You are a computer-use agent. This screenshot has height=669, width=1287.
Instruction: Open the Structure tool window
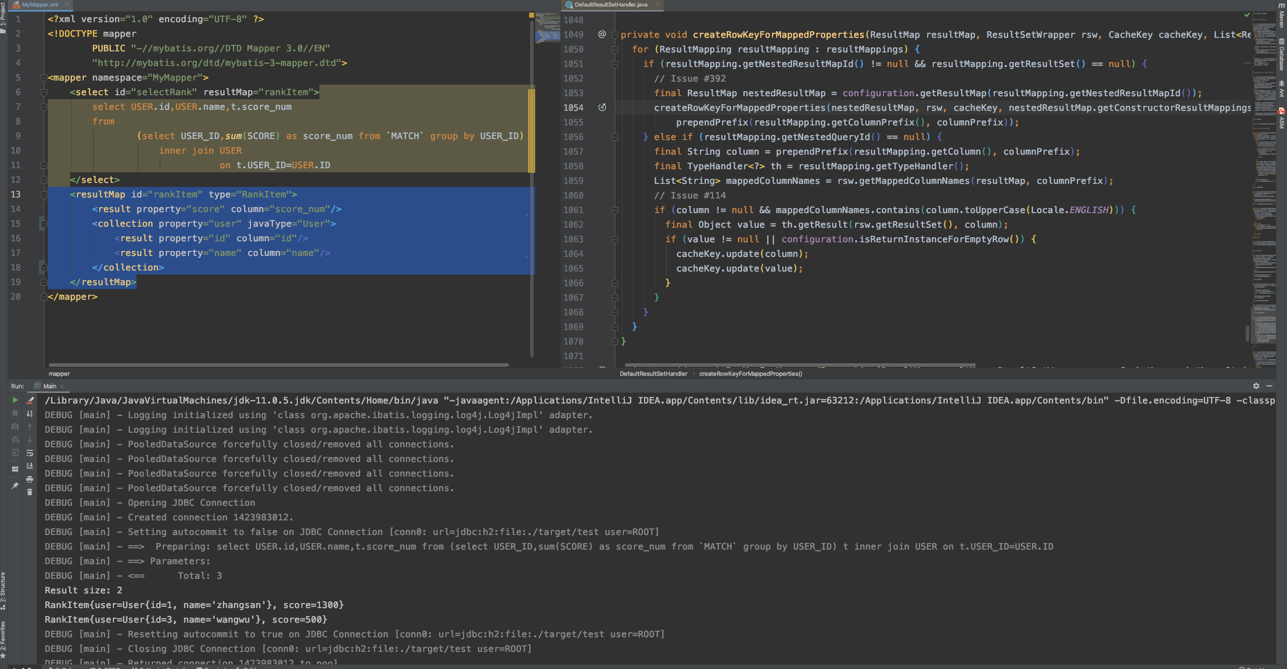pyautogui.click(x=3, y=590)
